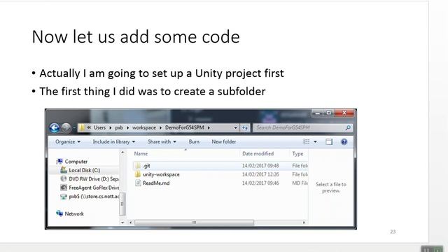Viewport: 448px width, 252px height.
Task: Sort by the Type column header
Action: tap(297, 154)
